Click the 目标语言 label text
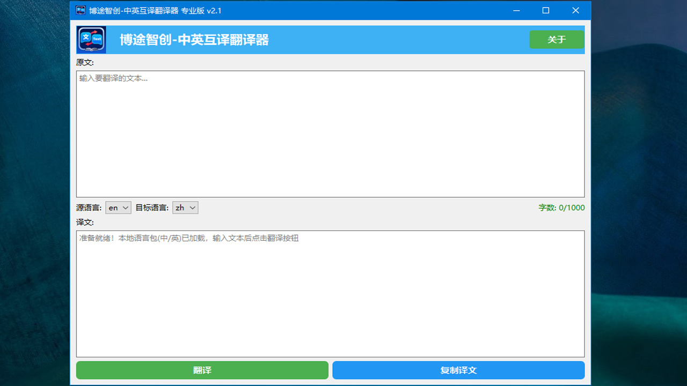687x386 pixels. pyautogui.click(x=153, y=207)
